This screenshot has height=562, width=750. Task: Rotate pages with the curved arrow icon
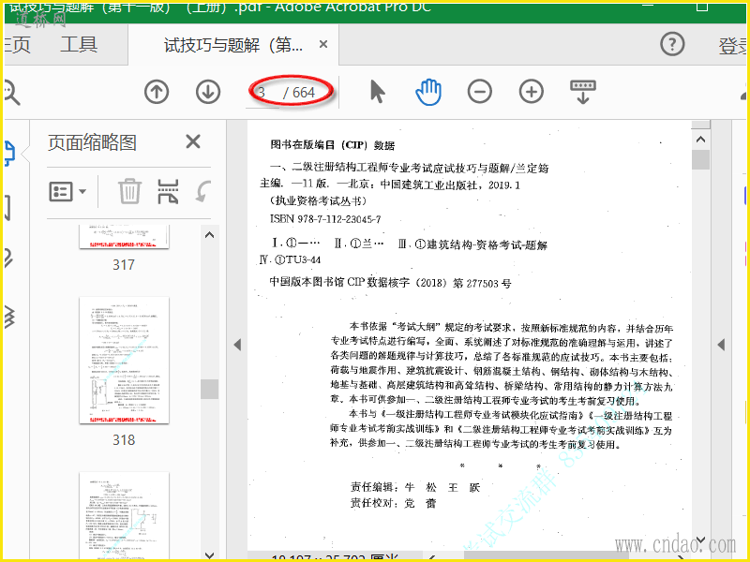(203, 192)
